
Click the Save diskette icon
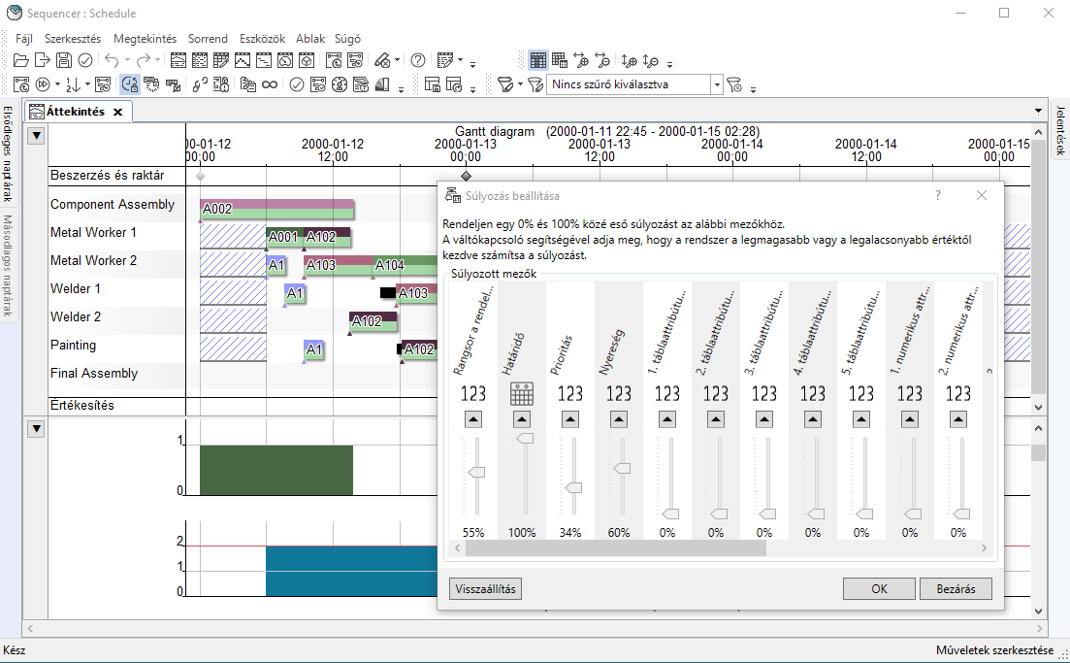pos(64,60)
